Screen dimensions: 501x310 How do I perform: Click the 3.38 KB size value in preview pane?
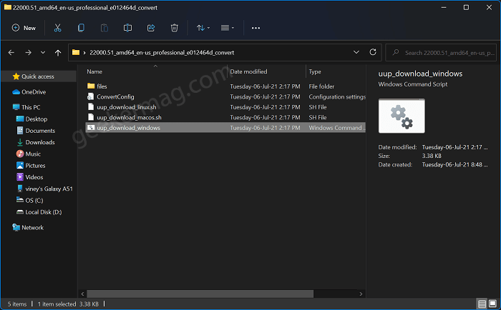point(432,156)
